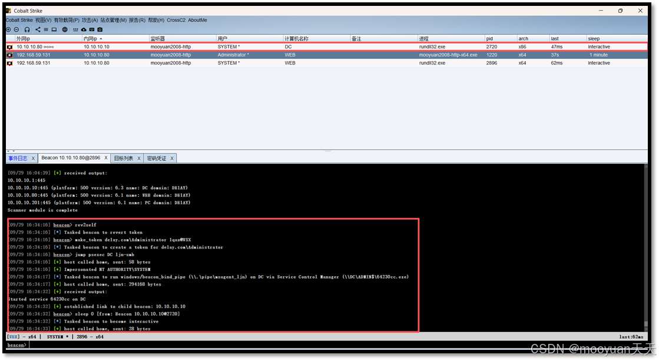Sort by the last column header
659x361 pixels.
click(x=567, y=39)
